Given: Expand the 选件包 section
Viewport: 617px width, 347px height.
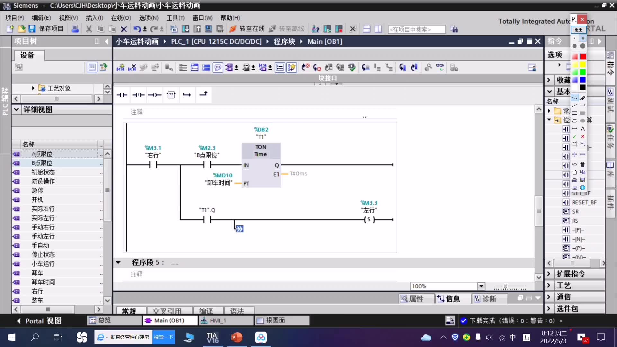Looking at the screenshot, I should click(x=549, y=308).
